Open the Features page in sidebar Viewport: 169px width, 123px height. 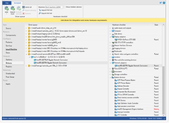point(9,42)
